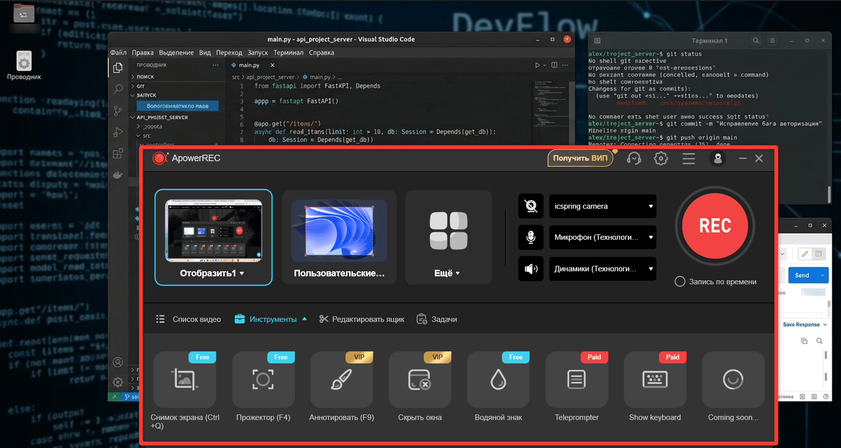Open the Accounts icon in VS Code
This screenshot has width=841, height=448.
coord(118,362)
